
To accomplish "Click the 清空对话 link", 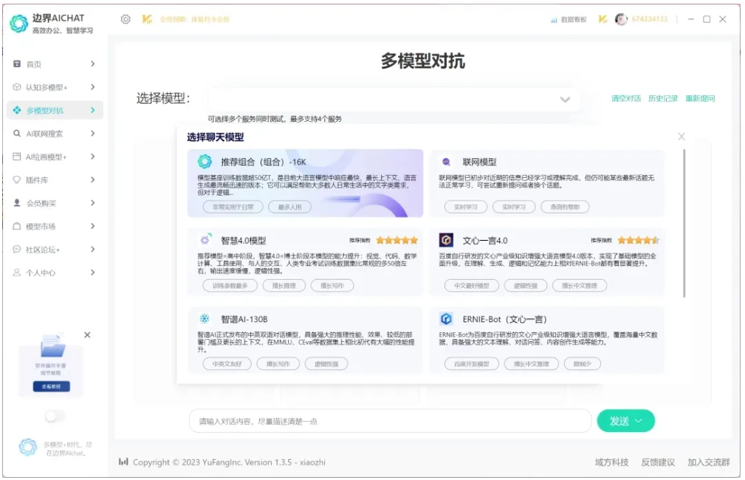I will (625, 99).
